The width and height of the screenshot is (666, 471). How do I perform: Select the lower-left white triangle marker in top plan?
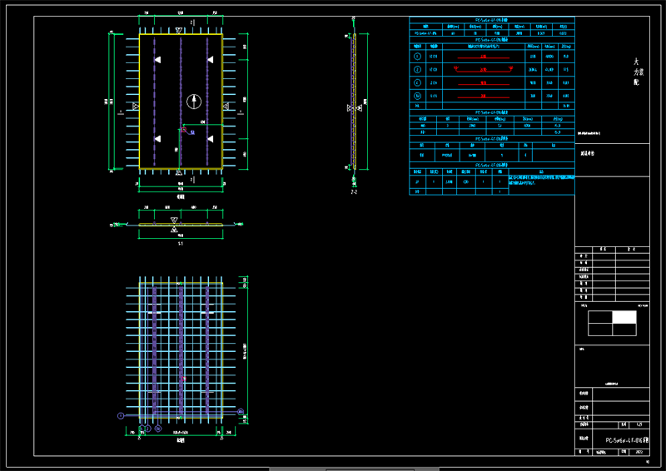157,139
